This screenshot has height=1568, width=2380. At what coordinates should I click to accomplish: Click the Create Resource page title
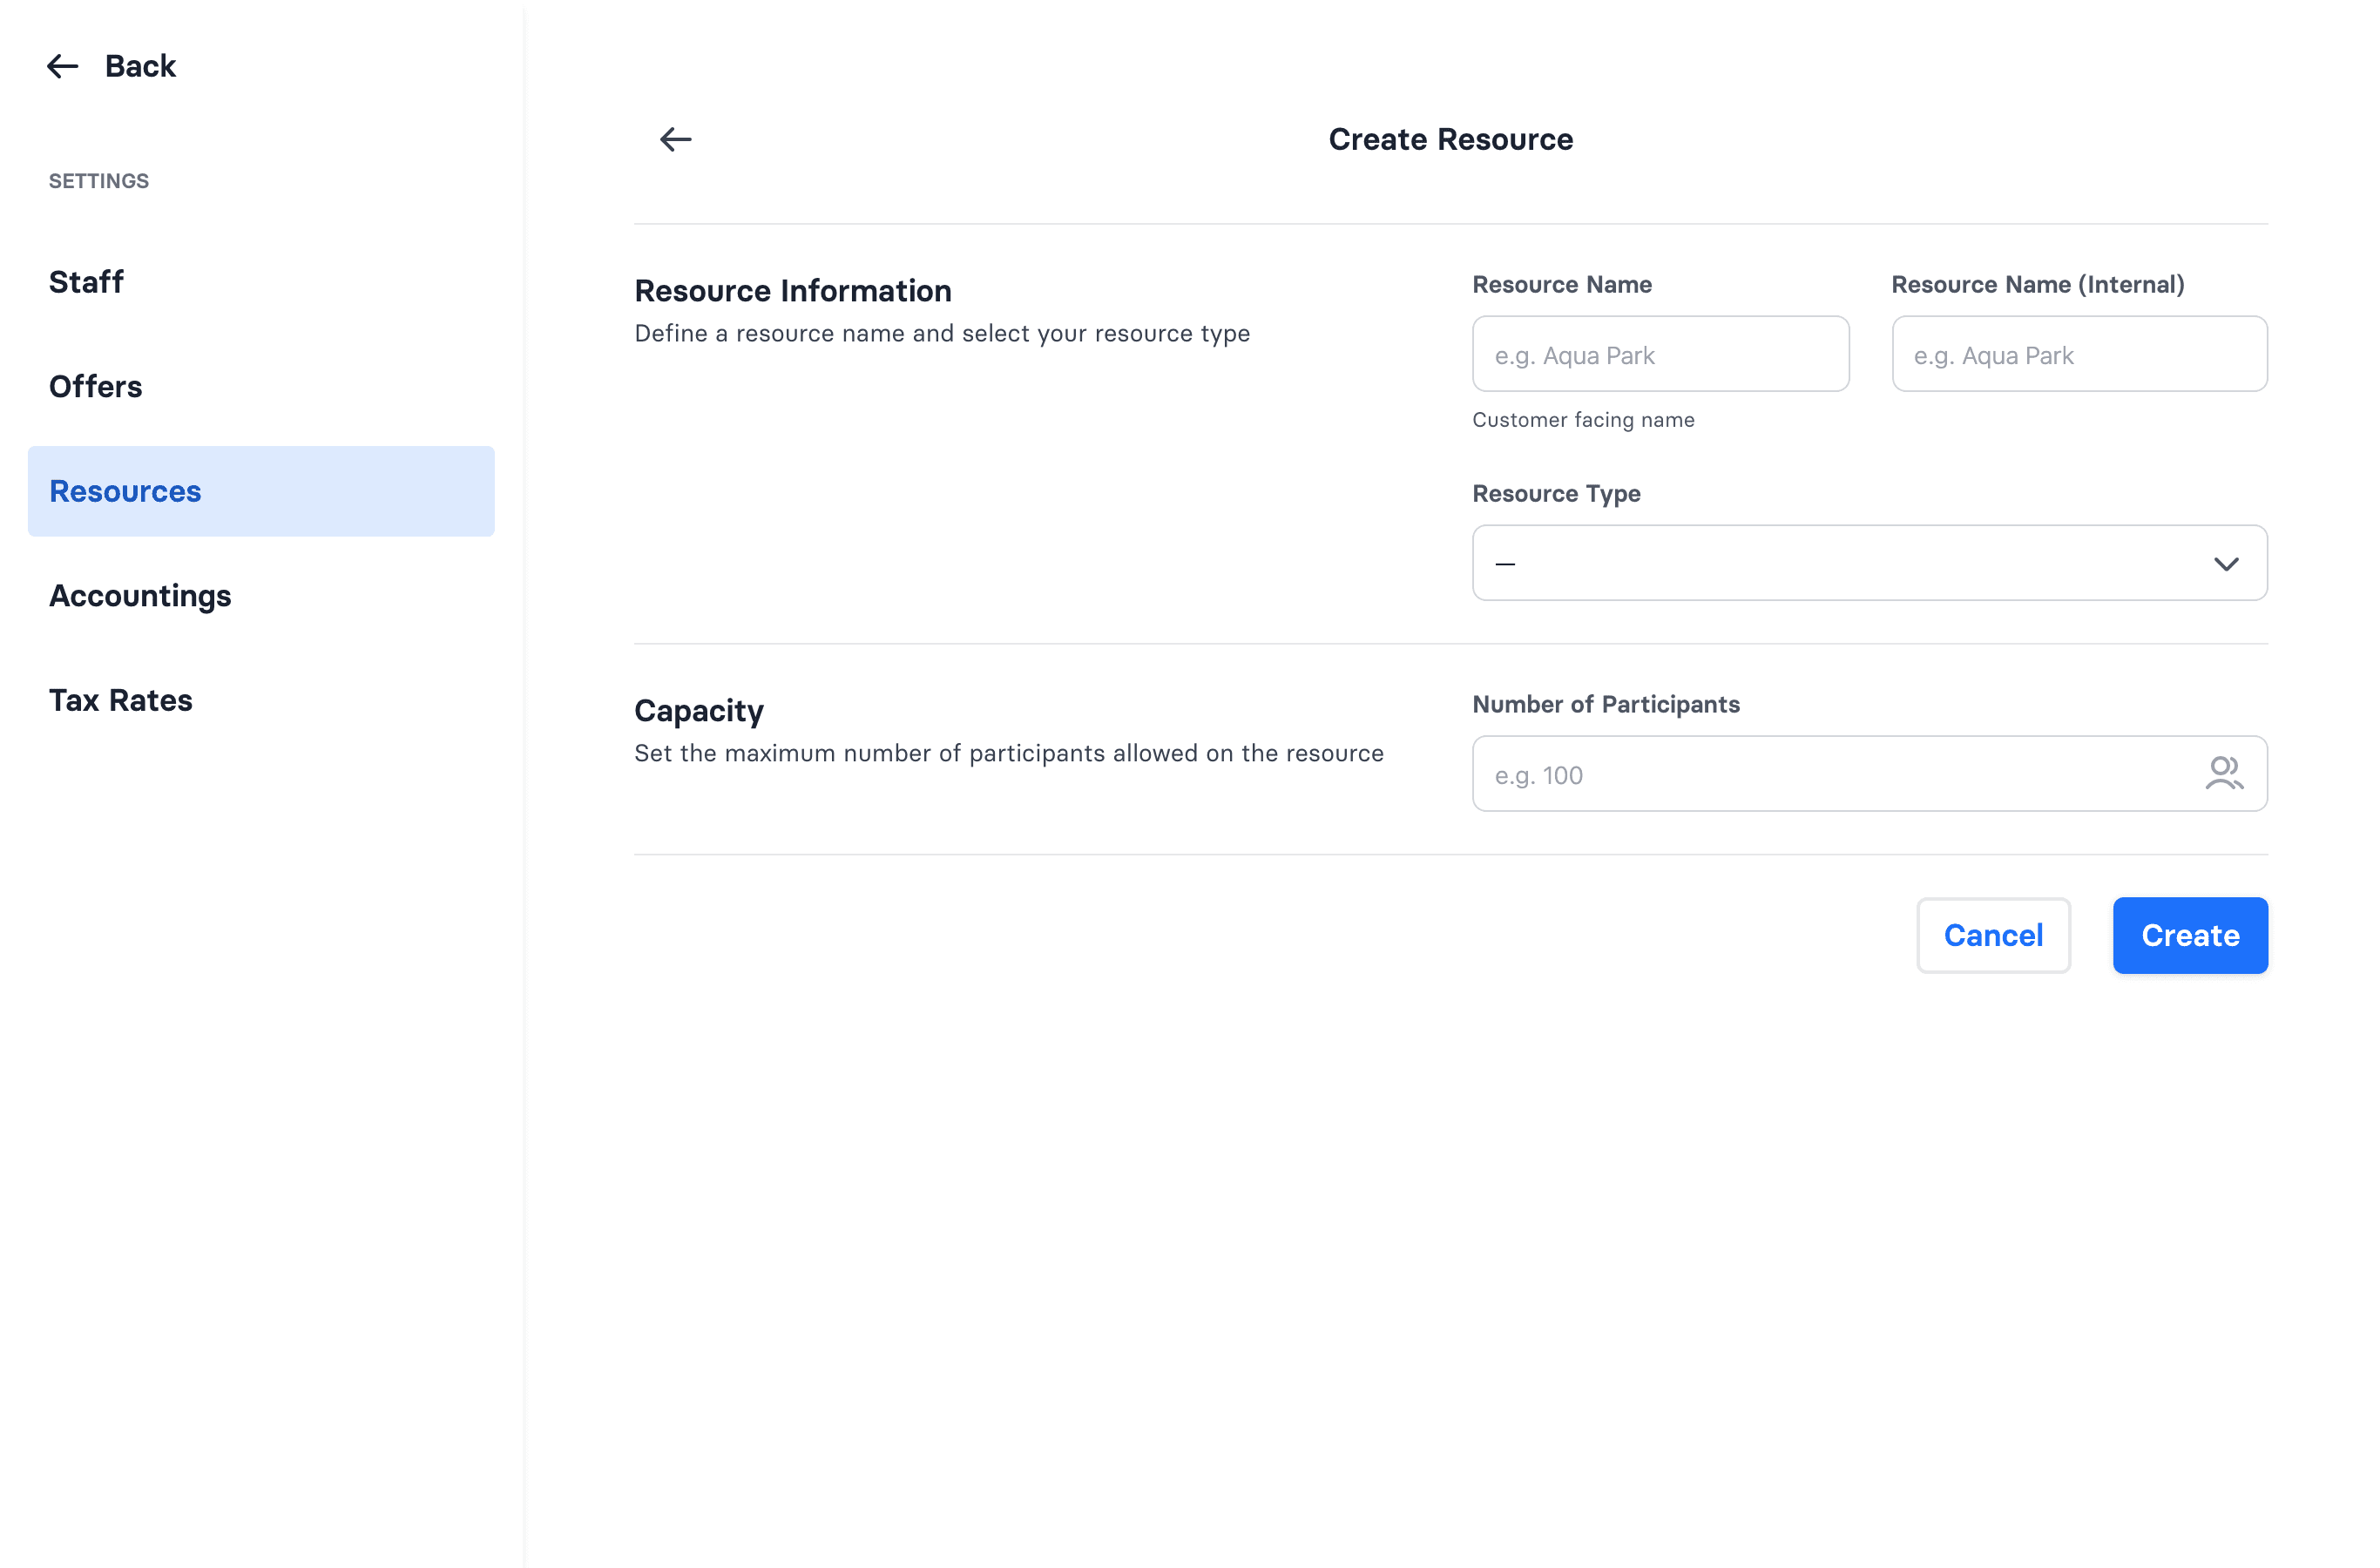pyautogui.click(x=1451, y=139)
